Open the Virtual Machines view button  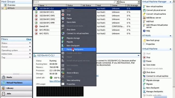click(x=16, y=83)
